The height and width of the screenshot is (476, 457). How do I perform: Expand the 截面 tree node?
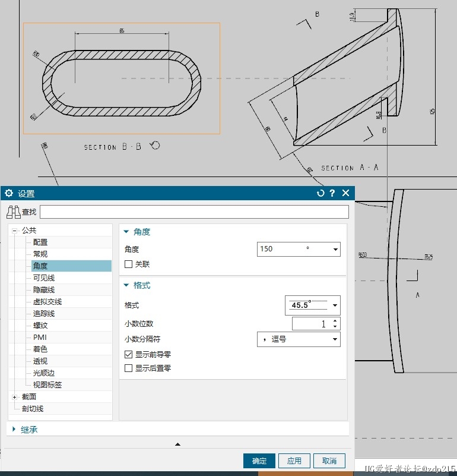14,397
